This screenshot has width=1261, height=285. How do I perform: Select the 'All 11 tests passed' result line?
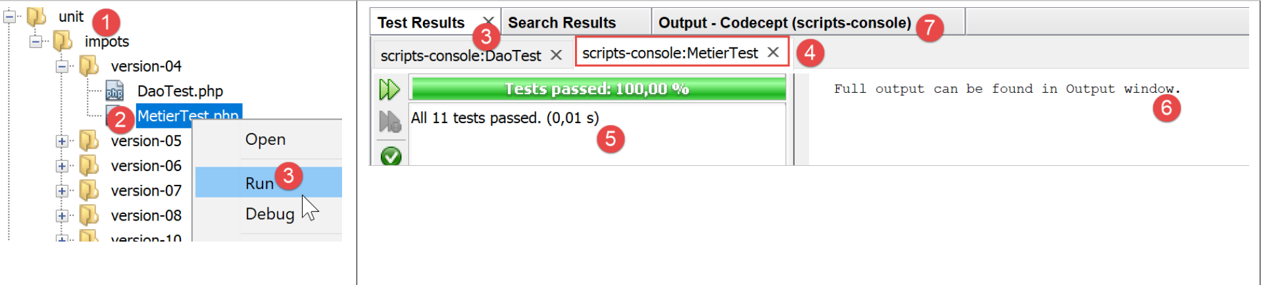coord(505,118)
